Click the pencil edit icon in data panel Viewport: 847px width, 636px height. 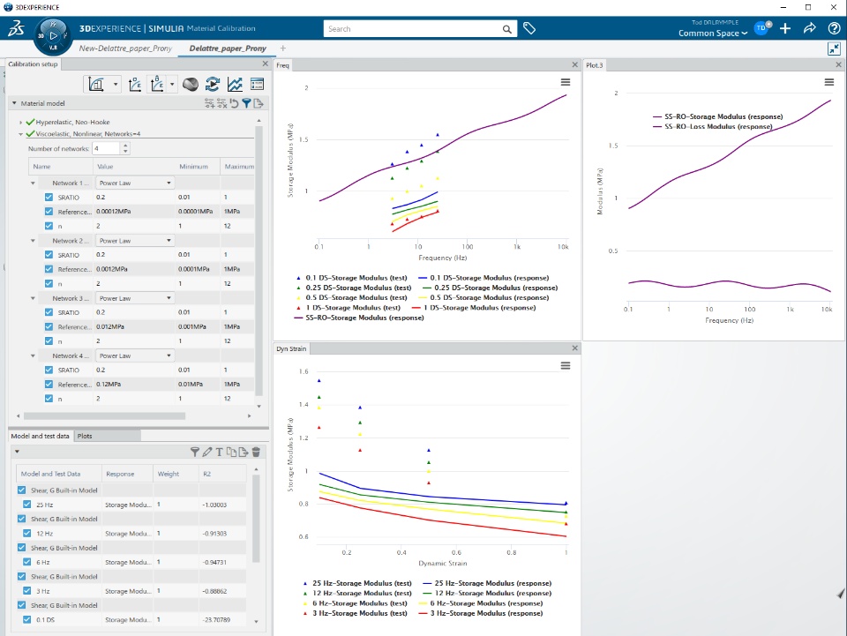[207, 452]
